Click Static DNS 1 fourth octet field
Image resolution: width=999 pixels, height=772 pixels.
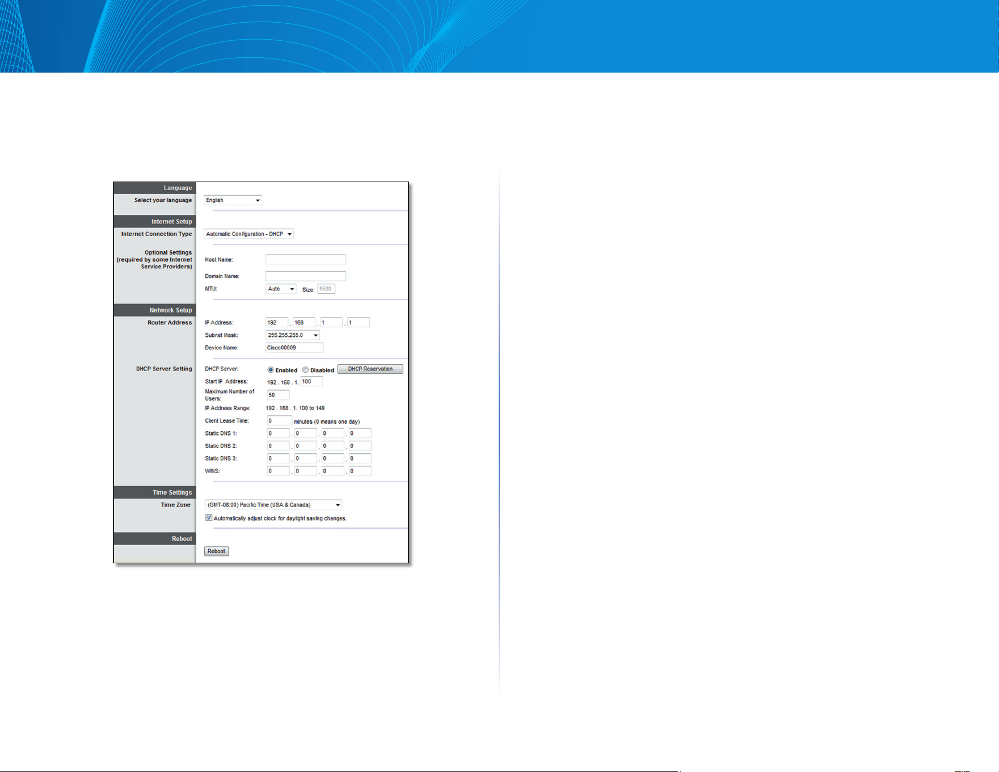360,433
